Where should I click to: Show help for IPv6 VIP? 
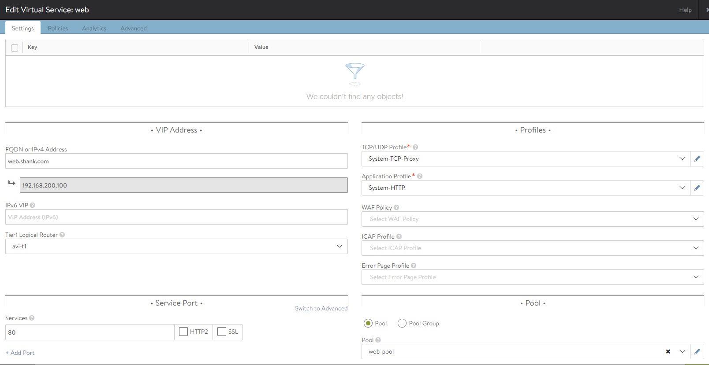pos(33,205)
